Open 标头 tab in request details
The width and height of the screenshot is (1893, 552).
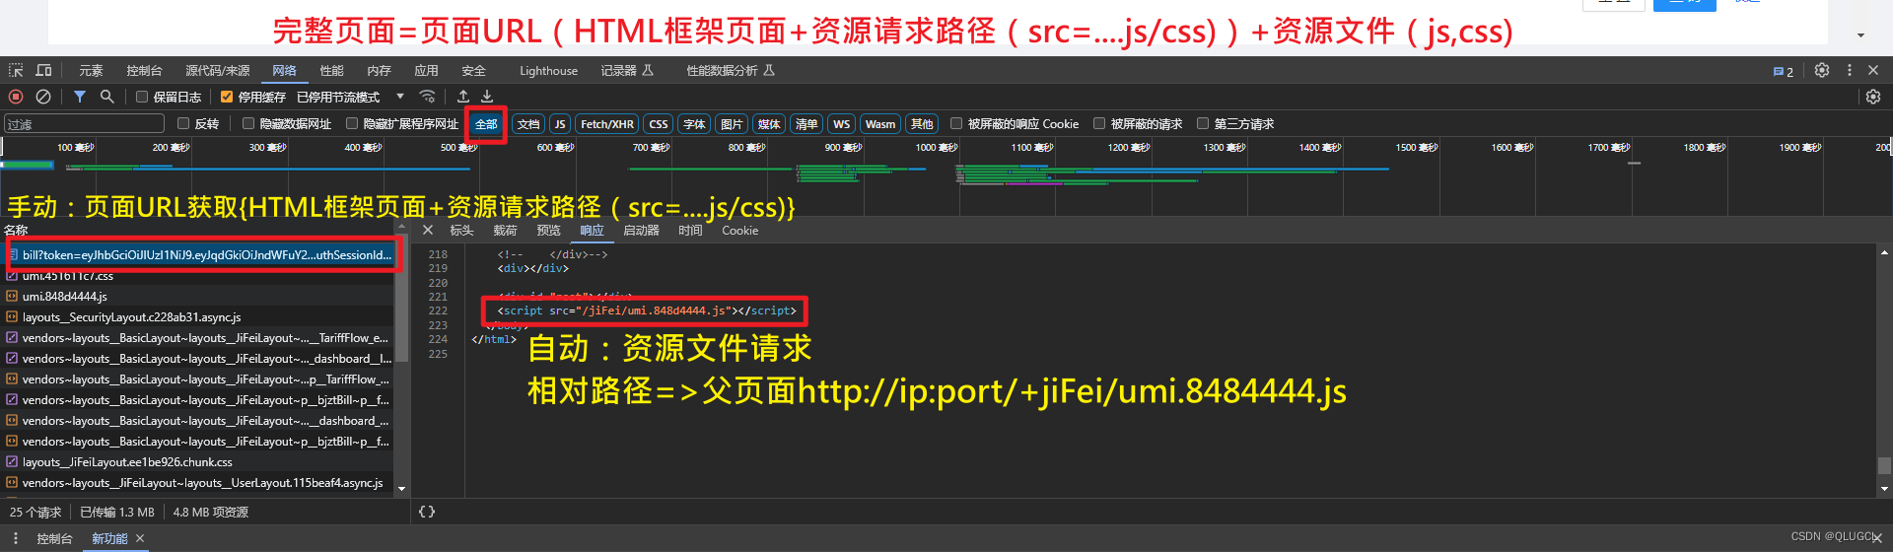point(461,231)
